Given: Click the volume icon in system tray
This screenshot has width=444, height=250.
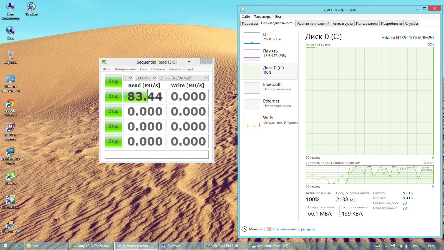Looking at the screenshot, I should (407, 246).
